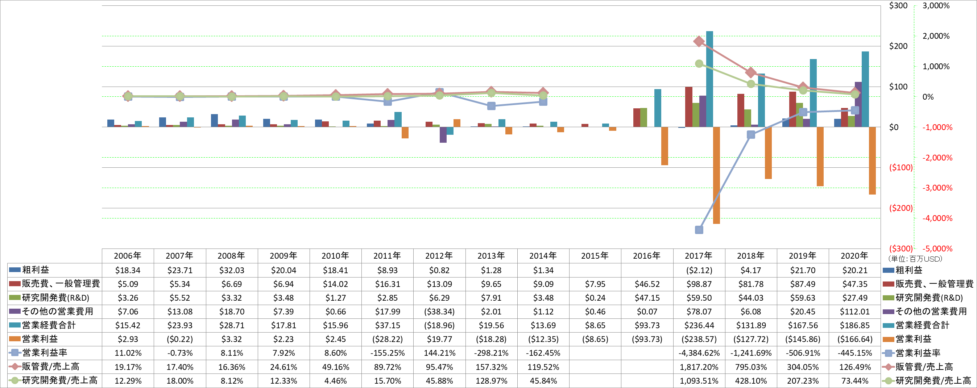Viewport: 977px width, 388px height.
Task: Click the 2017年 column header
Action: 699,256
